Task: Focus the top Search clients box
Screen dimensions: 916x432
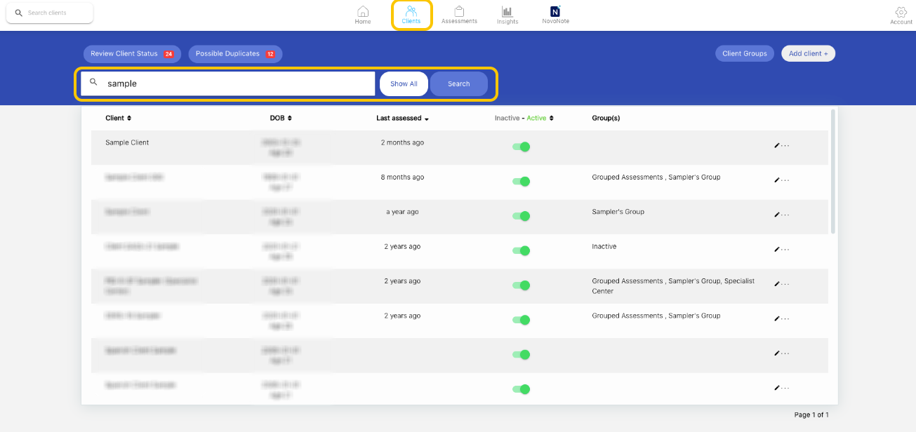Action: tap(50, 13)
